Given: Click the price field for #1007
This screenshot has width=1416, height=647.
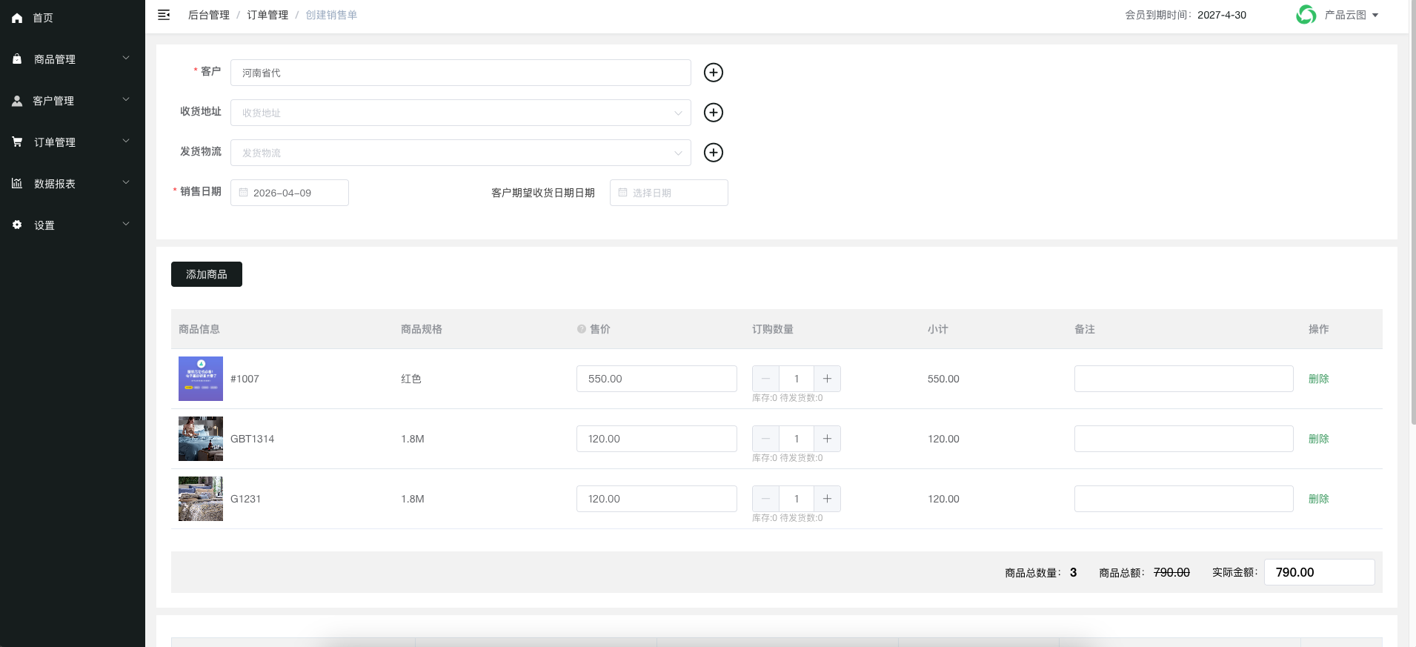Looking at the screenshot, I should [657, 379].
